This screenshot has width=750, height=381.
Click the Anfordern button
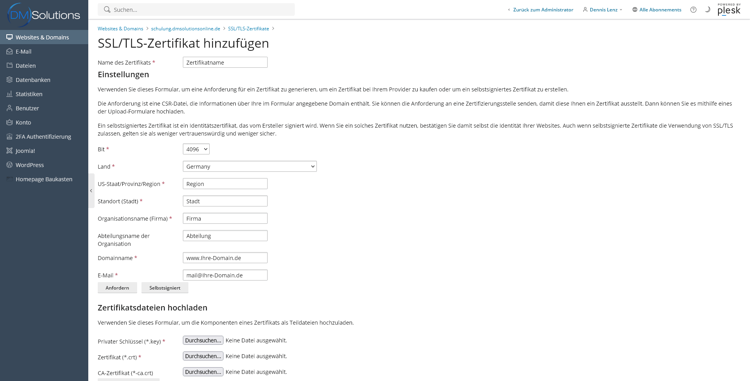(117, 288)
